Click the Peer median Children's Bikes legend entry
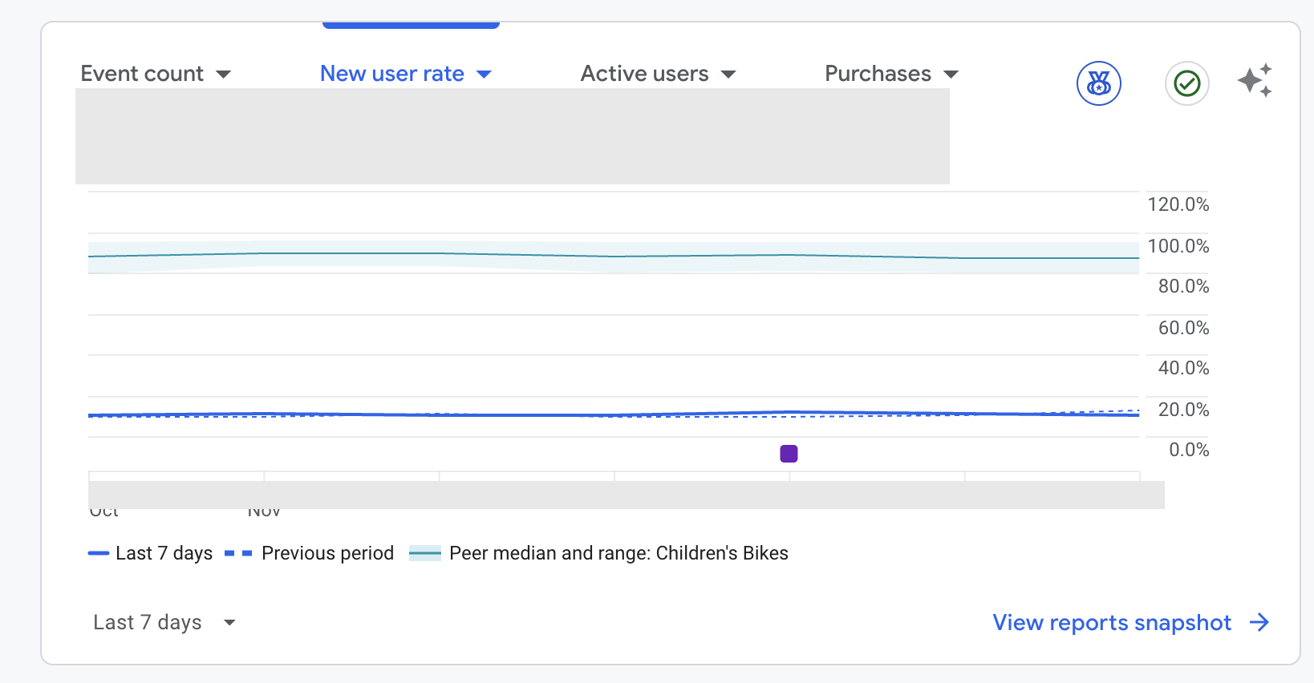Viewport: 1314px width, 683px height. pyautogui.click(x=618, y=553)
